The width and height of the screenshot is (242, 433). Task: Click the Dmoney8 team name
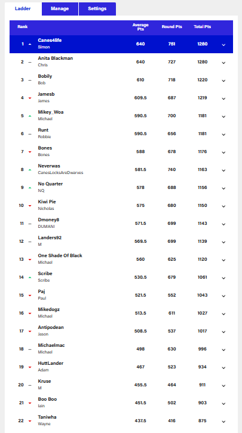[x=48, y=220]
